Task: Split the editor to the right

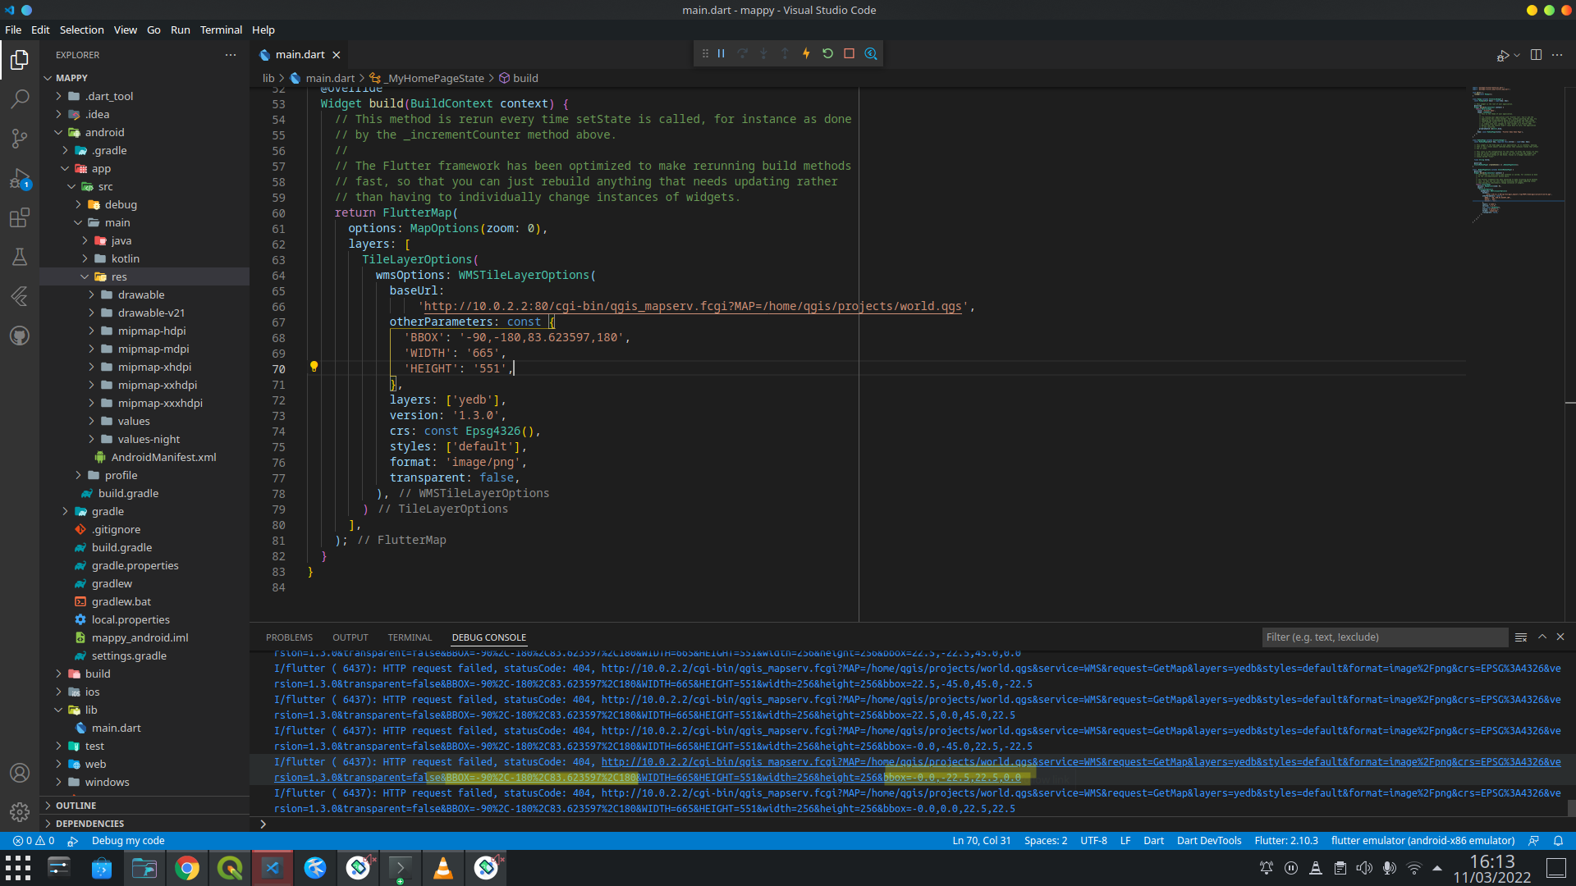Action: point(1536,55)
